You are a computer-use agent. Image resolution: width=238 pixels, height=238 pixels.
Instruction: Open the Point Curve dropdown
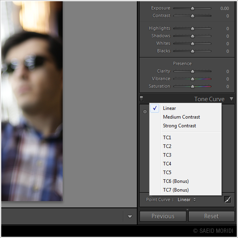point(186,200)
